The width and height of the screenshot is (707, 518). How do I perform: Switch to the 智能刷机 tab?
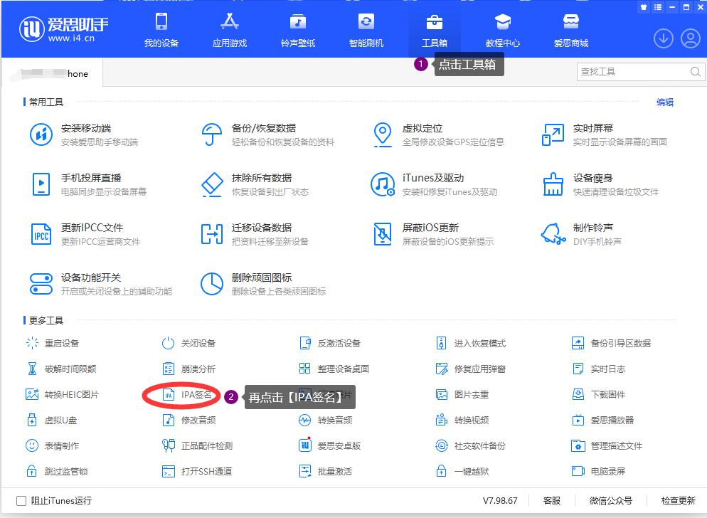(366, 30)
